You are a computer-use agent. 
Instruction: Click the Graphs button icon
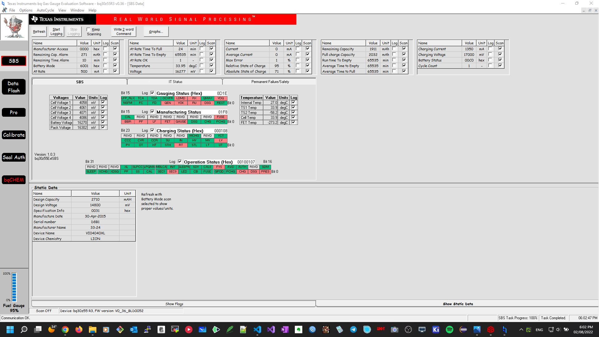pyautogui.click(x=155, y=31)
